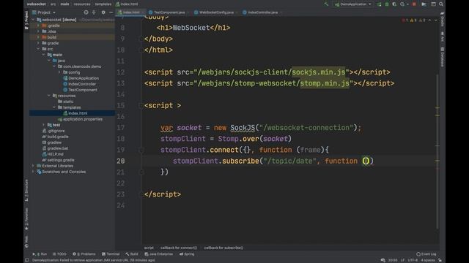
Task: Collapse the src folder
Action: 38,49
